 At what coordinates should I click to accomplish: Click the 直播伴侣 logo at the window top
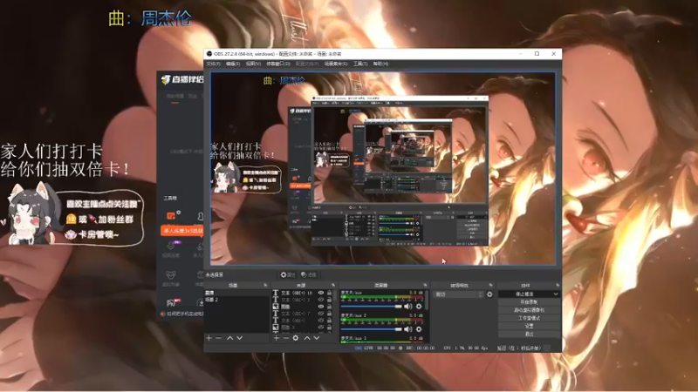coord(182,79)
